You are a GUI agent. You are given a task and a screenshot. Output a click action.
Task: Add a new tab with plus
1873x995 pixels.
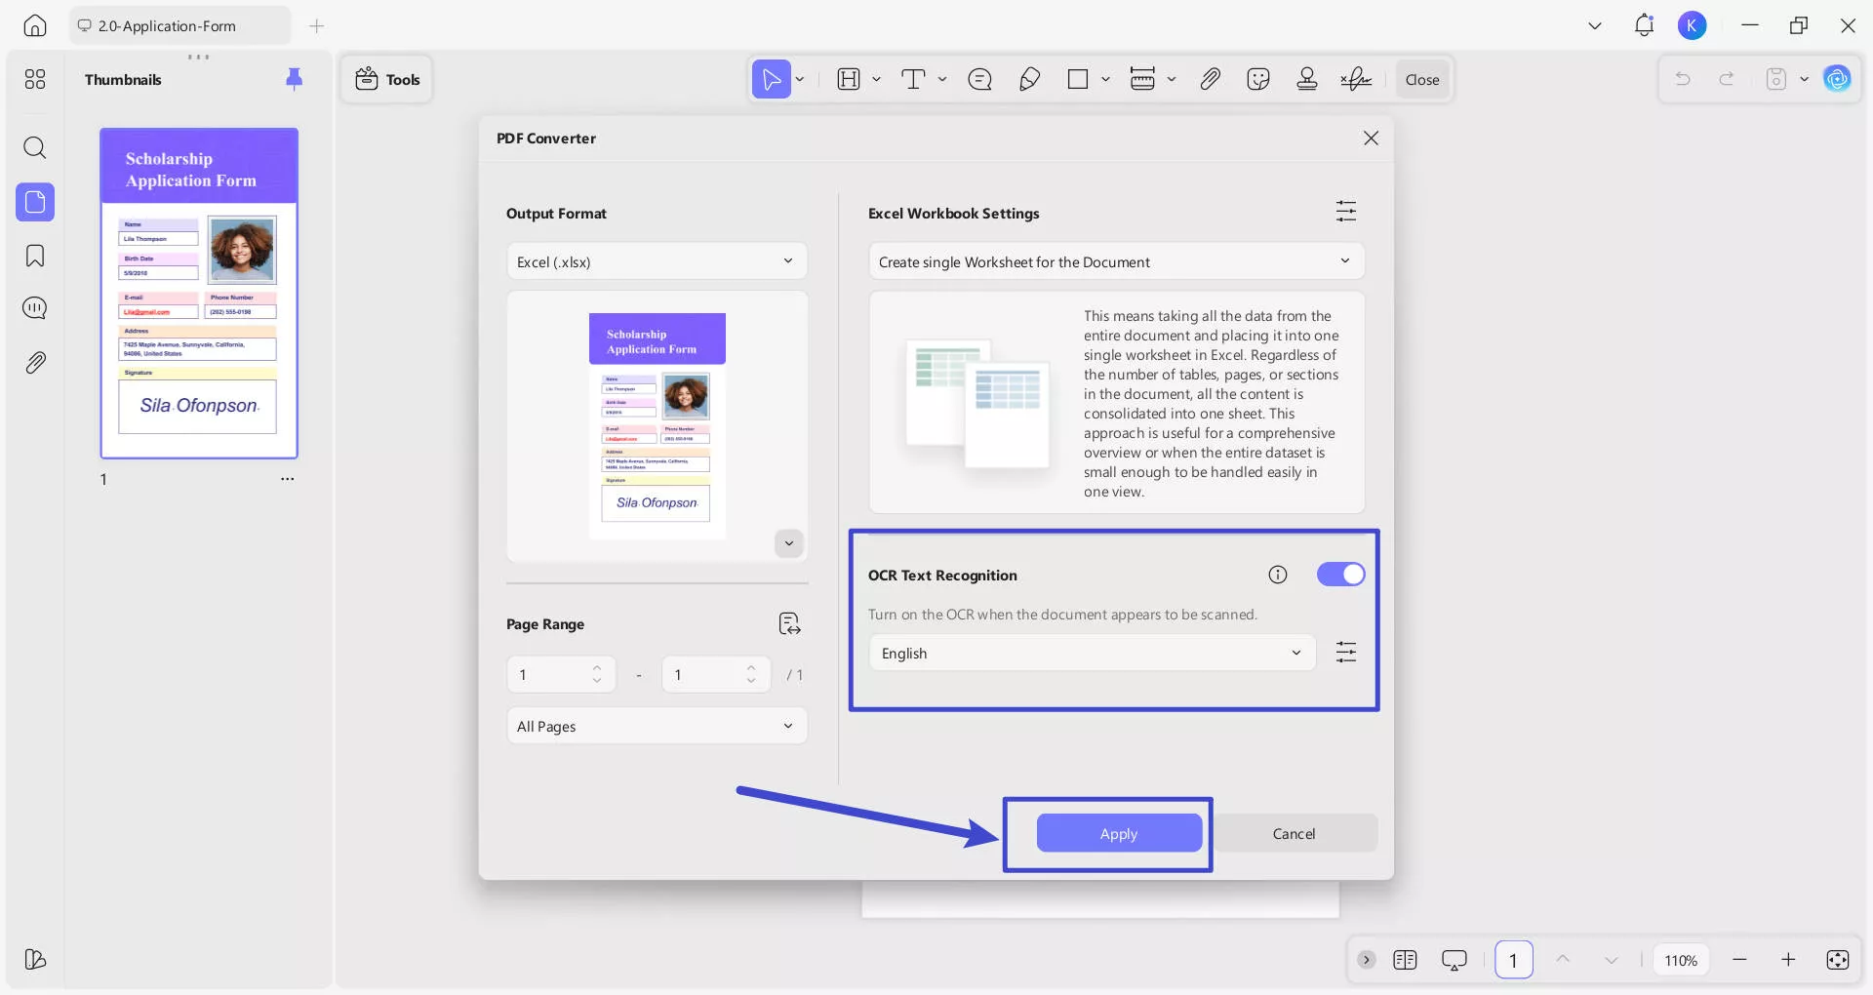click(x=316, y=26)
